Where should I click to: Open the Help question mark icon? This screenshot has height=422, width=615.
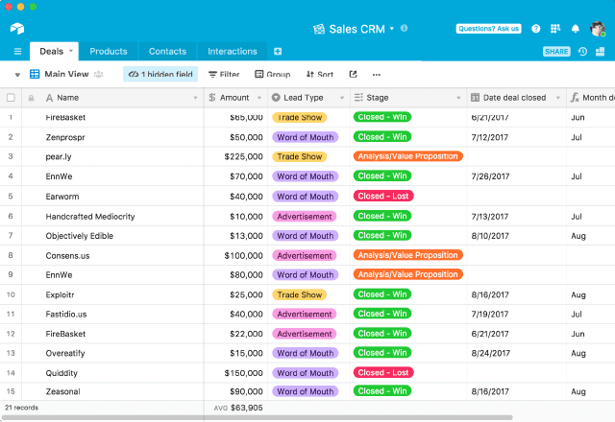pos(536,29)
